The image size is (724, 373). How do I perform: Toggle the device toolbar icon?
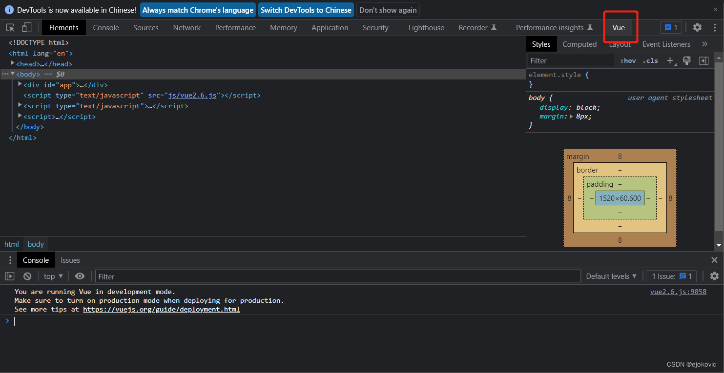click(27, 28)
